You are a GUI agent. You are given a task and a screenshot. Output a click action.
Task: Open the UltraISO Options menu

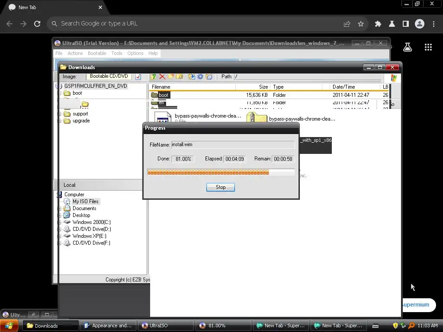(135, 53)
